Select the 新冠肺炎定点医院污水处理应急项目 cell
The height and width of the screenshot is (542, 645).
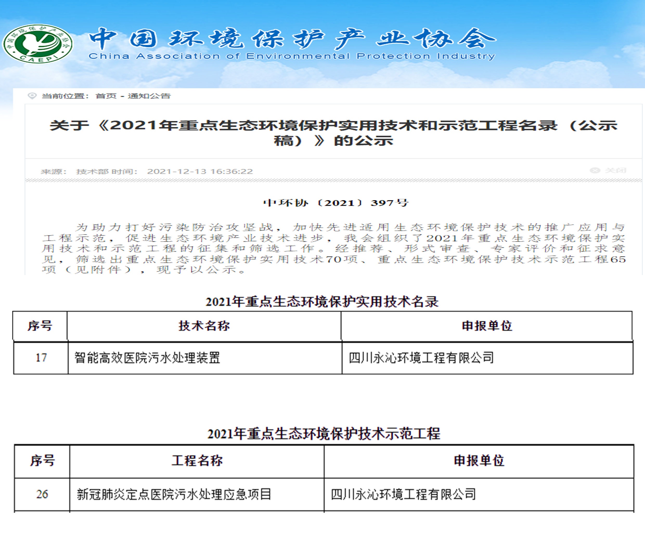[x=174, y=494]
